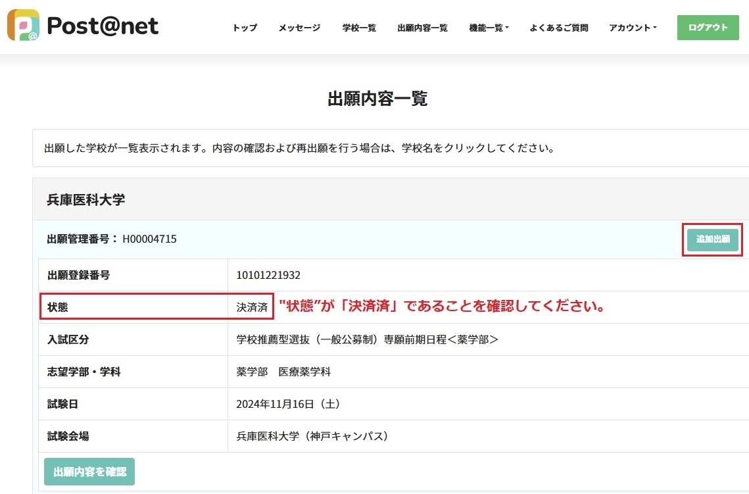Open よくあるご質問 page
This screenshot has width=749, height=494.
click(559, 28)
